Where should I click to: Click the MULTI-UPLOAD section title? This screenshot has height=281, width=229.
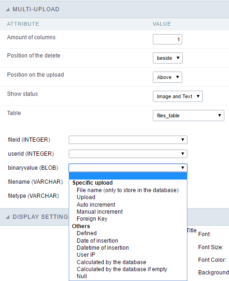click(36, 9)
